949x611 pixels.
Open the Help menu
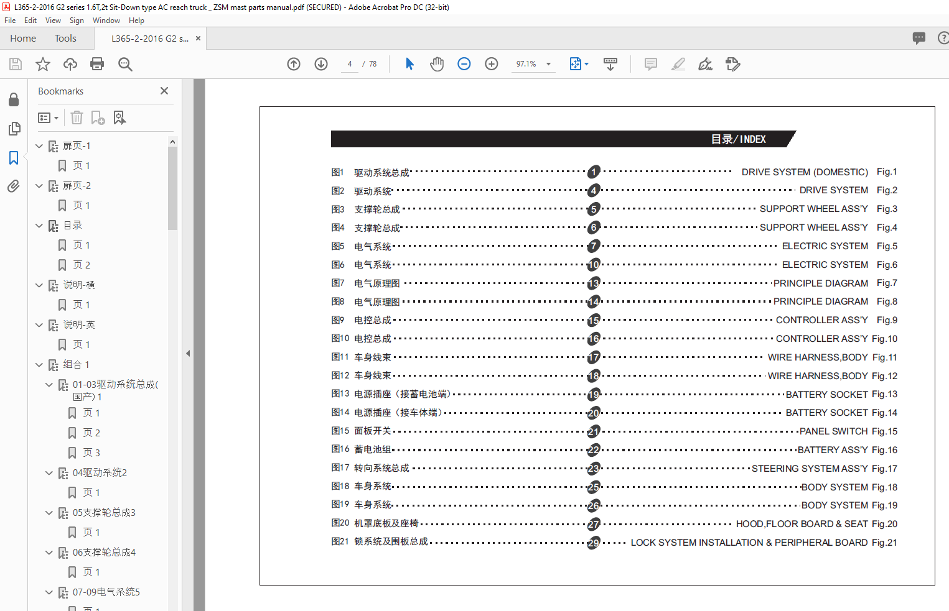click(136, 21)
